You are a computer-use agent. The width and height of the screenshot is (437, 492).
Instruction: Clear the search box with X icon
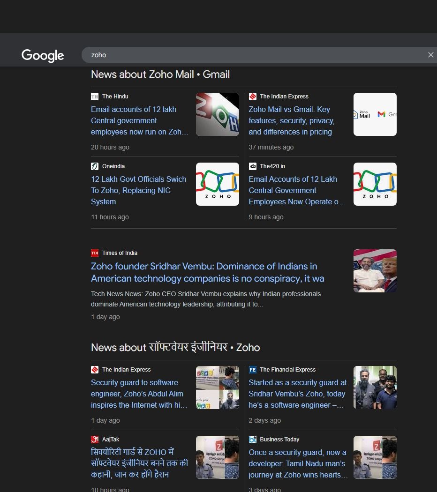[430, 55]
